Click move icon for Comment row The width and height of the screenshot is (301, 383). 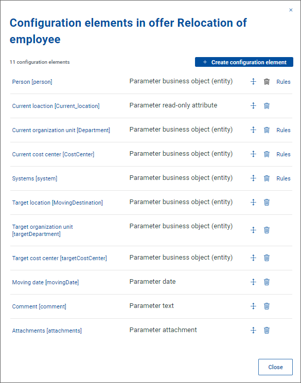[253, 306]
